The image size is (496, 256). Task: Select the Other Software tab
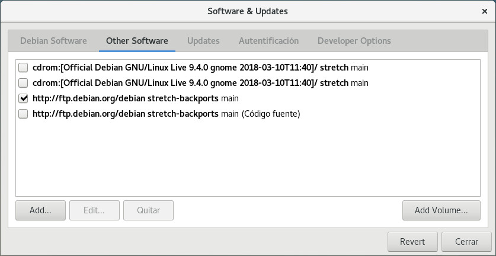coord(137,41)
